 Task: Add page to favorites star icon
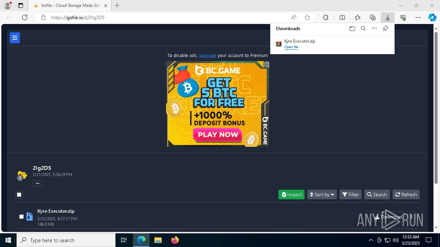(x=307, y=17)
